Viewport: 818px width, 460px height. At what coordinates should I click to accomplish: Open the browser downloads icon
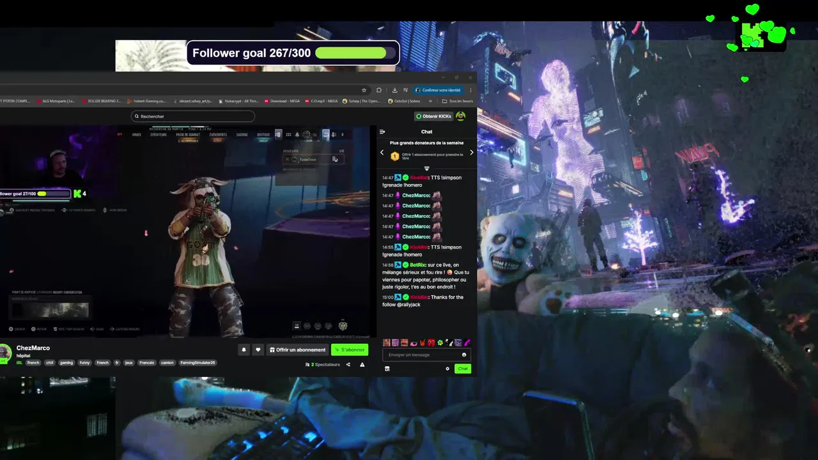point(394,90)
